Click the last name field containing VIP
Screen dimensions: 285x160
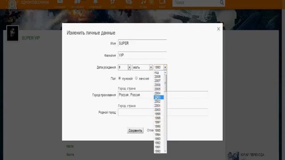pyautogui.click(x=142, y=55)
